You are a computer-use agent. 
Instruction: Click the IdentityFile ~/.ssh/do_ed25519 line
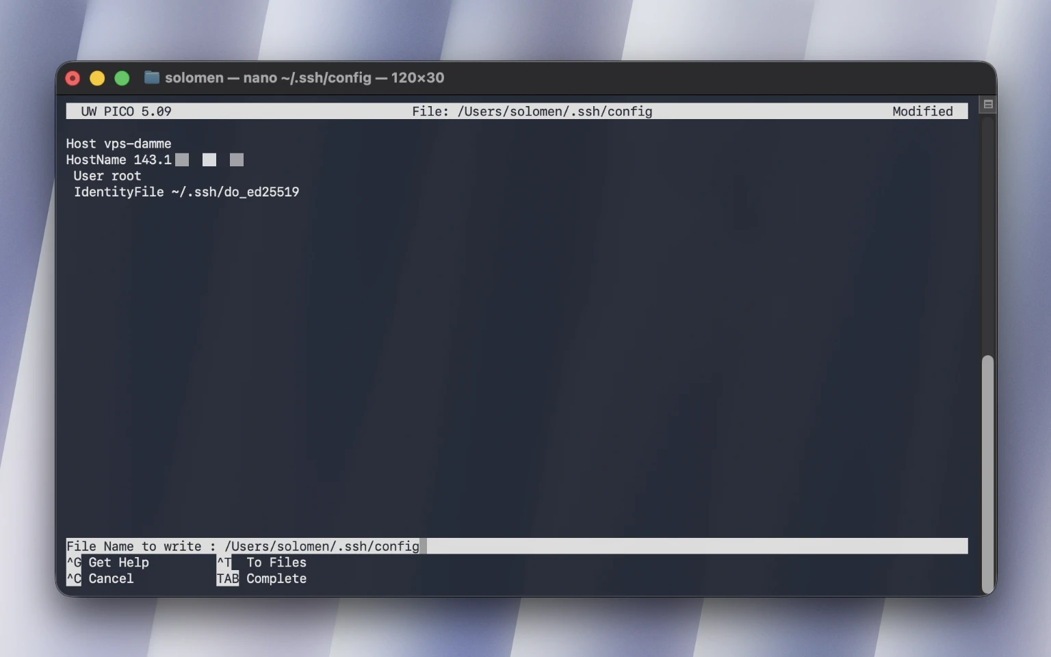[186, 192]
